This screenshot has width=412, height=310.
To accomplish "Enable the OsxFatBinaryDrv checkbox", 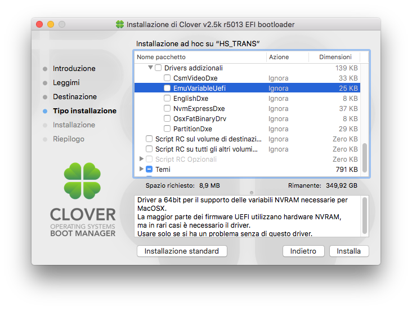I will click(167, 118).
